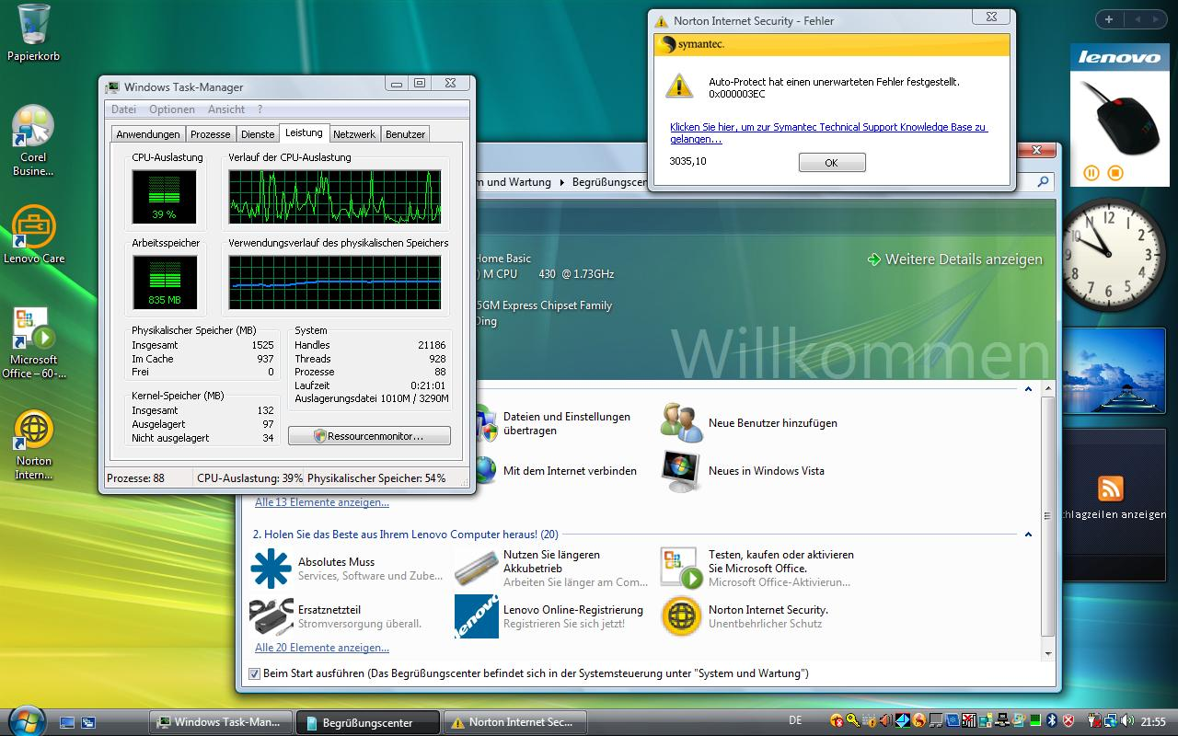Screen dimensions: 1178x736
Task: Collapse the Windows getting-started section arrow
Action: [x=1028, y=389]
